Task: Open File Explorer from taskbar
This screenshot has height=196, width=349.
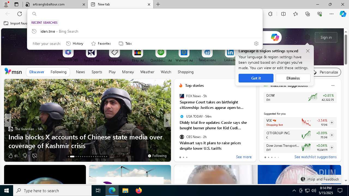Action: (125, 191)
